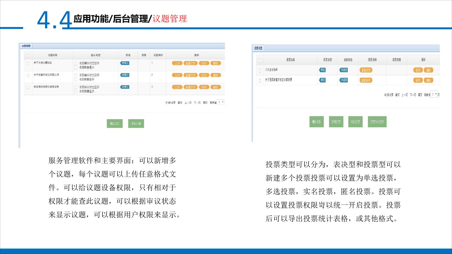Viewport: 452px width, 254px height.
Task: Click 修改 for 关于新建开发区问题立项
Action: point(204,75)
